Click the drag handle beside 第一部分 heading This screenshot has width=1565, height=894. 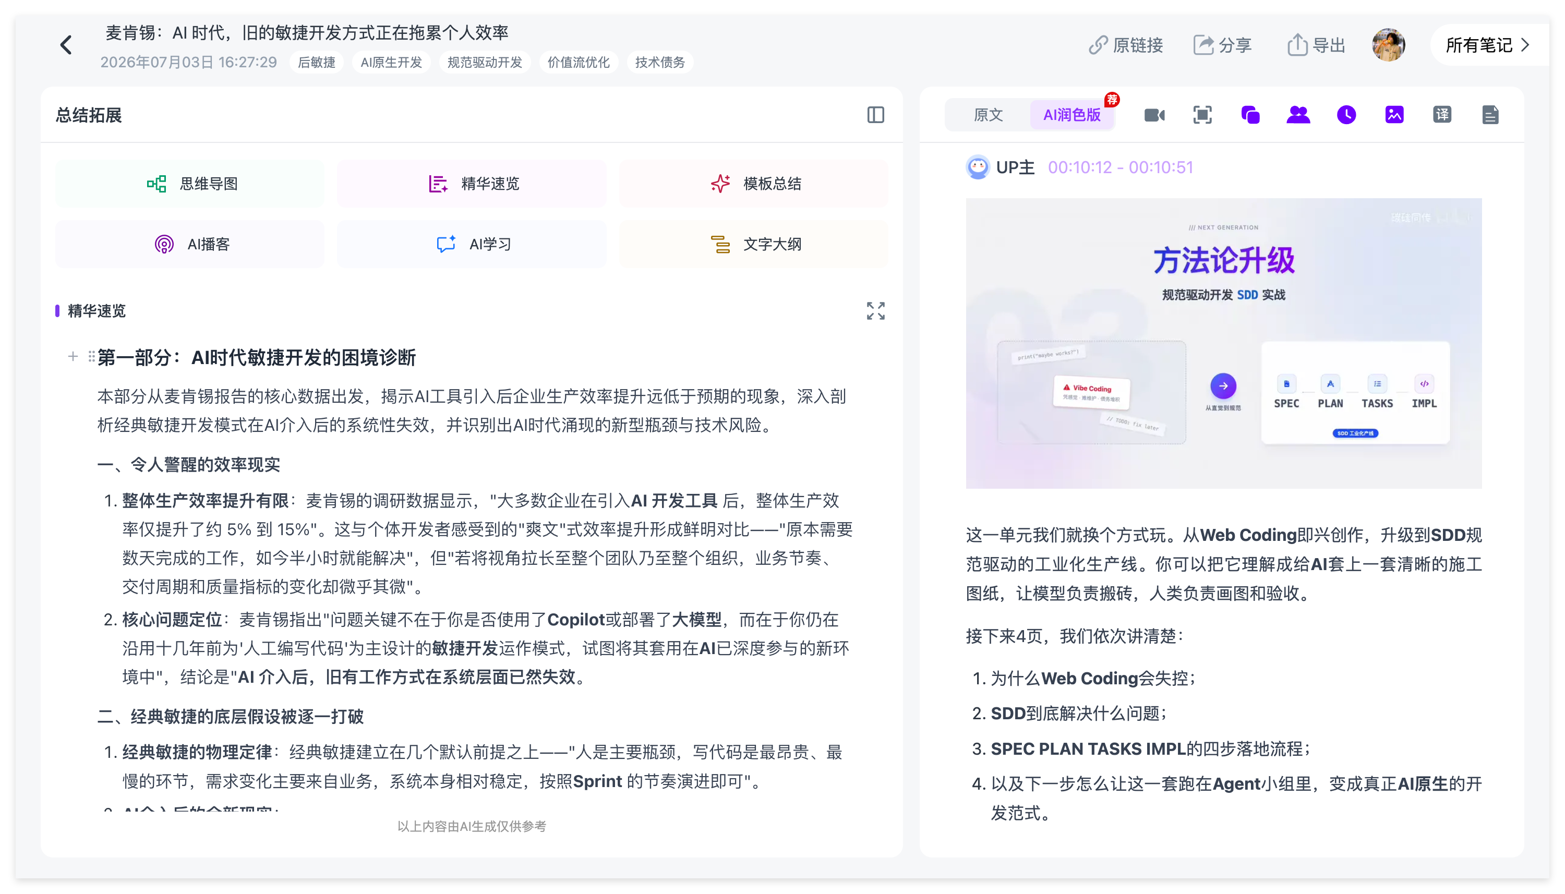click(91, 356)
